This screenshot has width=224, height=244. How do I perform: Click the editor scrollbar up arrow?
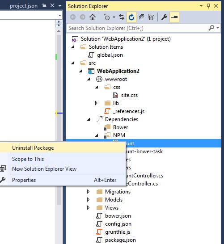(x=59, y=31)
